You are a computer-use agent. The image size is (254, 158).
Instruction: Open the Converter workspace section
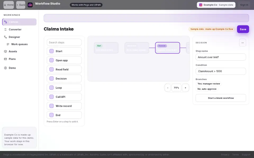coord(19,29)
